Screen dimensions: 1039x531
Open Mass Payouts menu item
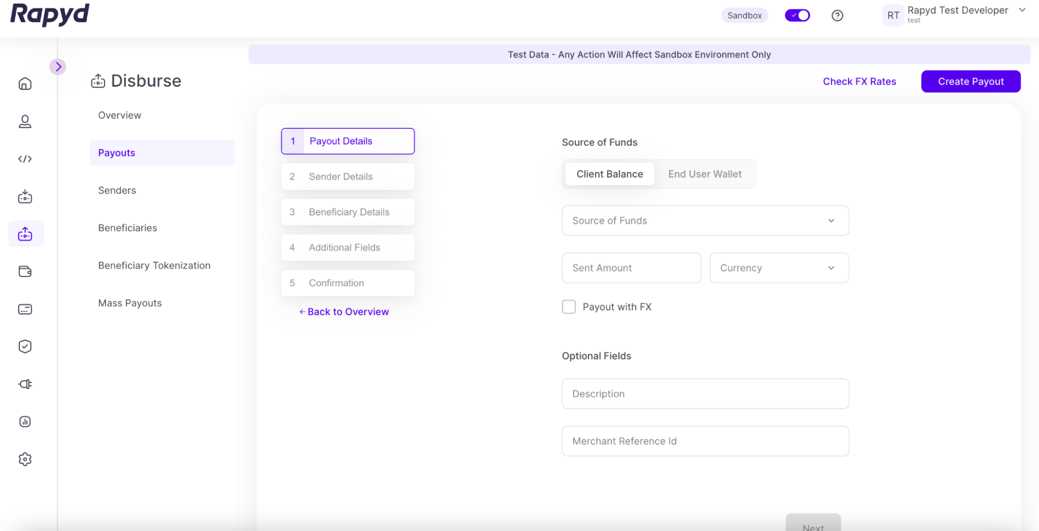coord(130,303)
